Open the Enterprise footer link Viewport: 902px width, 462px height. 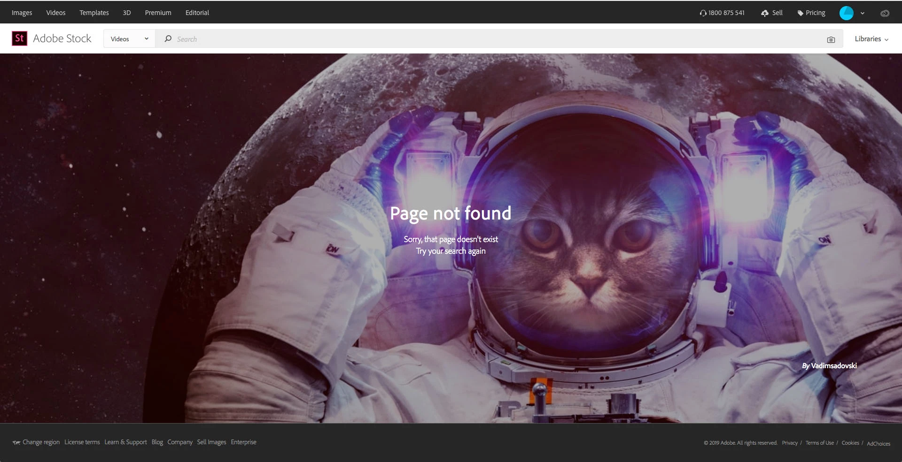243,442
